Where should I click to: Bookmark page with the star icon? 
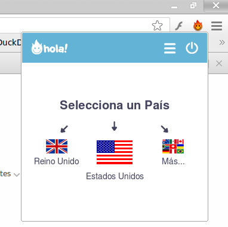click(157, 26)
